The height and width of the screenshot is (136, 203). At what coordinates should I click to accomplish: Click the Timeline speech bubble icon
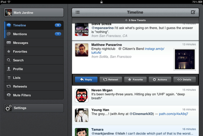(9, 25)
